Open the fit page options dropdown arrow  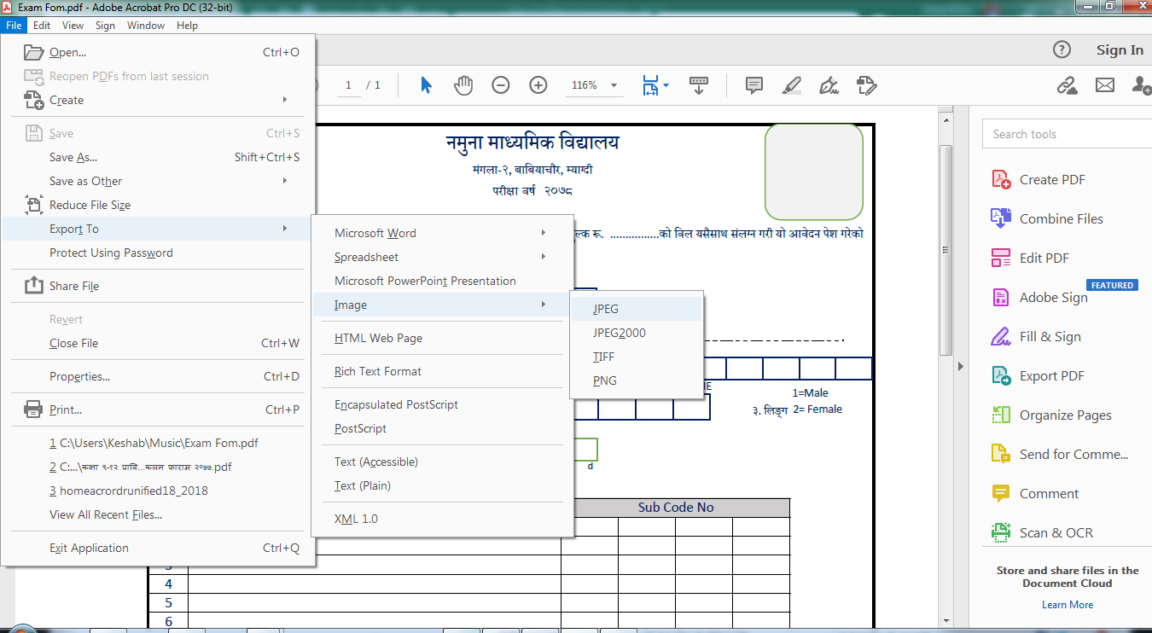666,85
